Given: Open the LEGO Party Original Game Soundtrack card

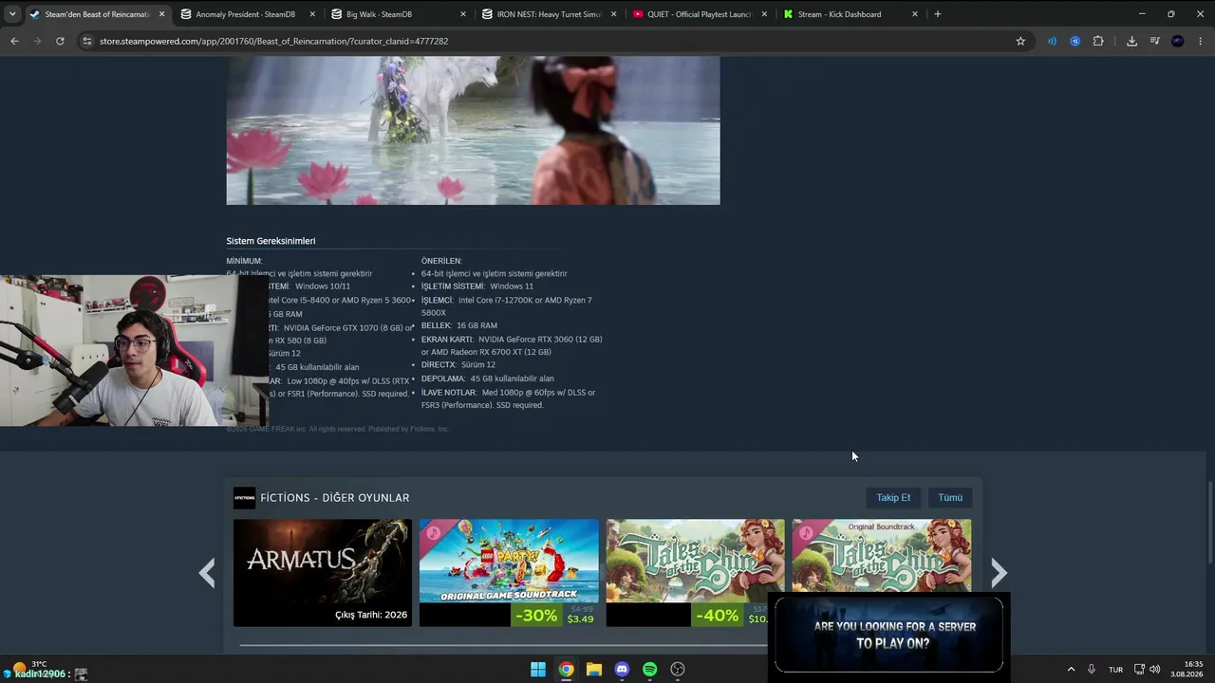Looking at the screenshot, I should (509, 573).
